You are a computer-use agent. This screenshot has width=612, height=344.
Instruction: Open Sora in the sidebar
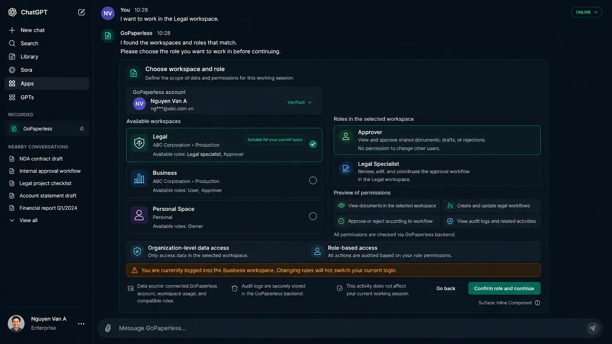click(46, 70)
